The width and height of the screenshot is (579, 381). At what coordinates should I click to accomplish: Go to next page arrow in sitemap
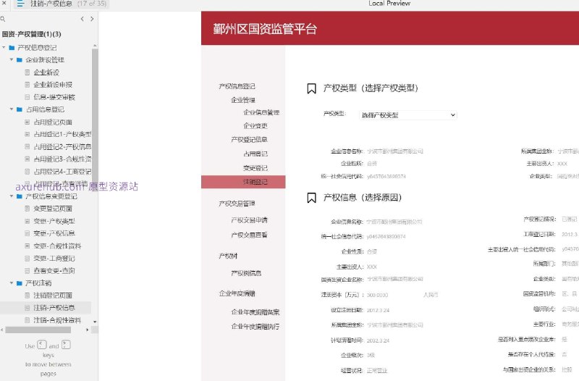point(92,19)
